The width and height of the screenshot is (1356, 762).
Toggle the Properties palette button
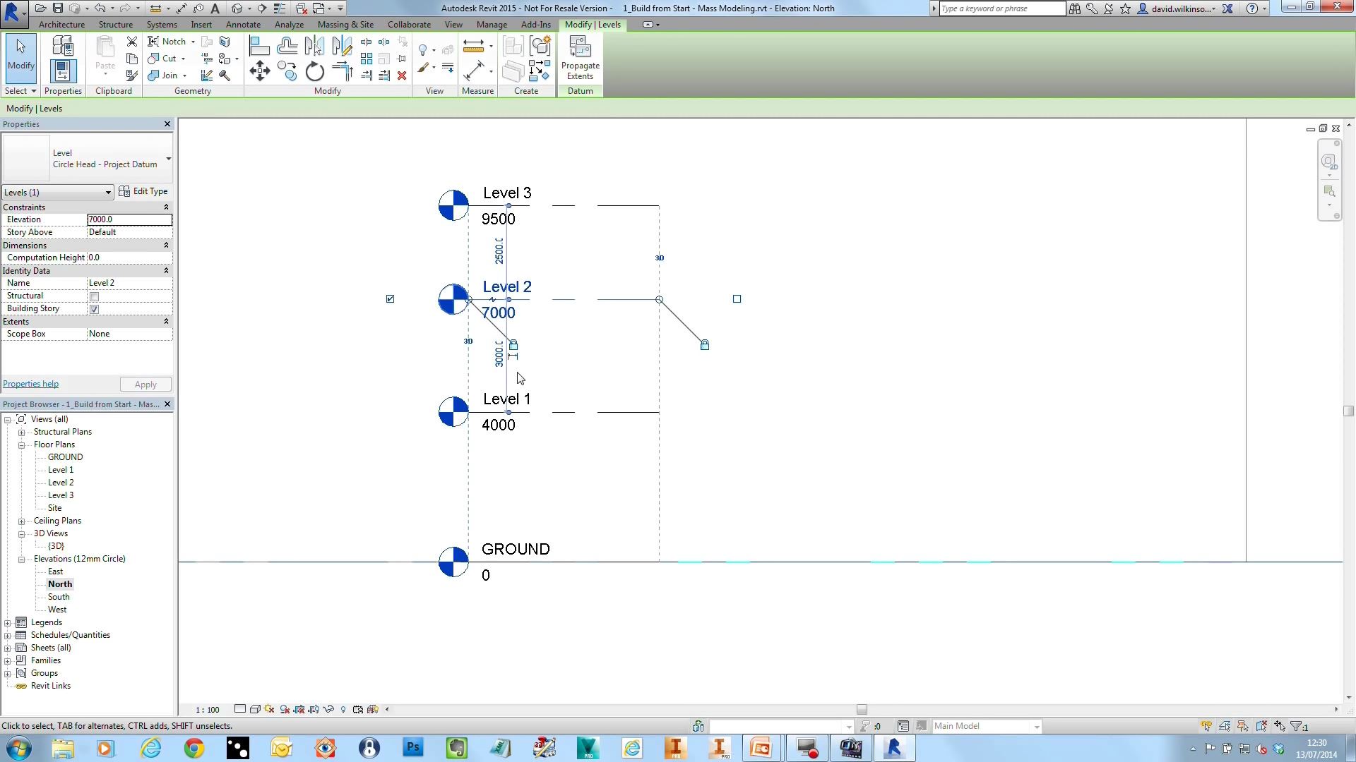tap(63, 71)
